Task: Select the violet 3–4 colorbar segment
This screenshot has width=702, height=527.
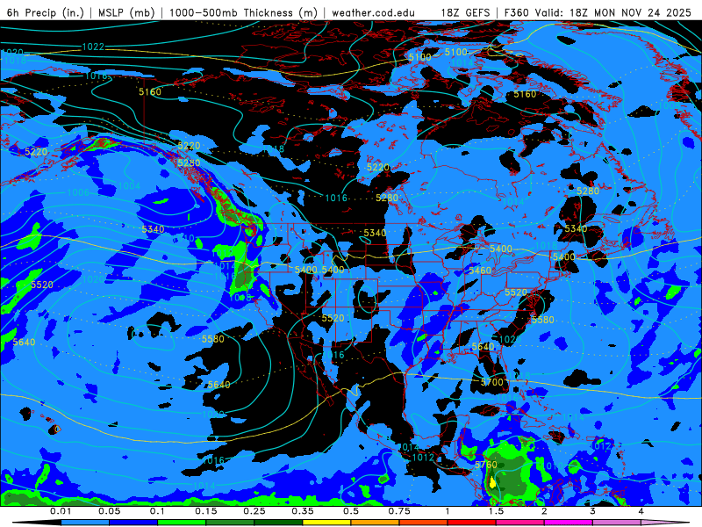Action: (617, 523)
